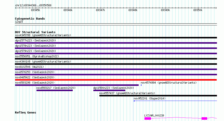Click the 69350k ruler tick label
This screenshot has height=121, width=224.
coord(198,10)
